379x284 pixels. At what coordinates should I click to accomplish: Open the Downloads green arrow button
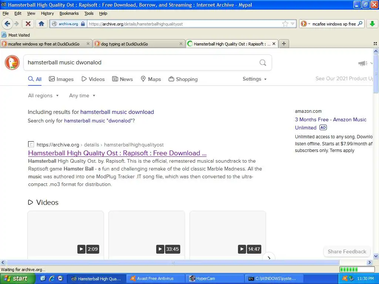pyautogui.click(x=372, y=24)
